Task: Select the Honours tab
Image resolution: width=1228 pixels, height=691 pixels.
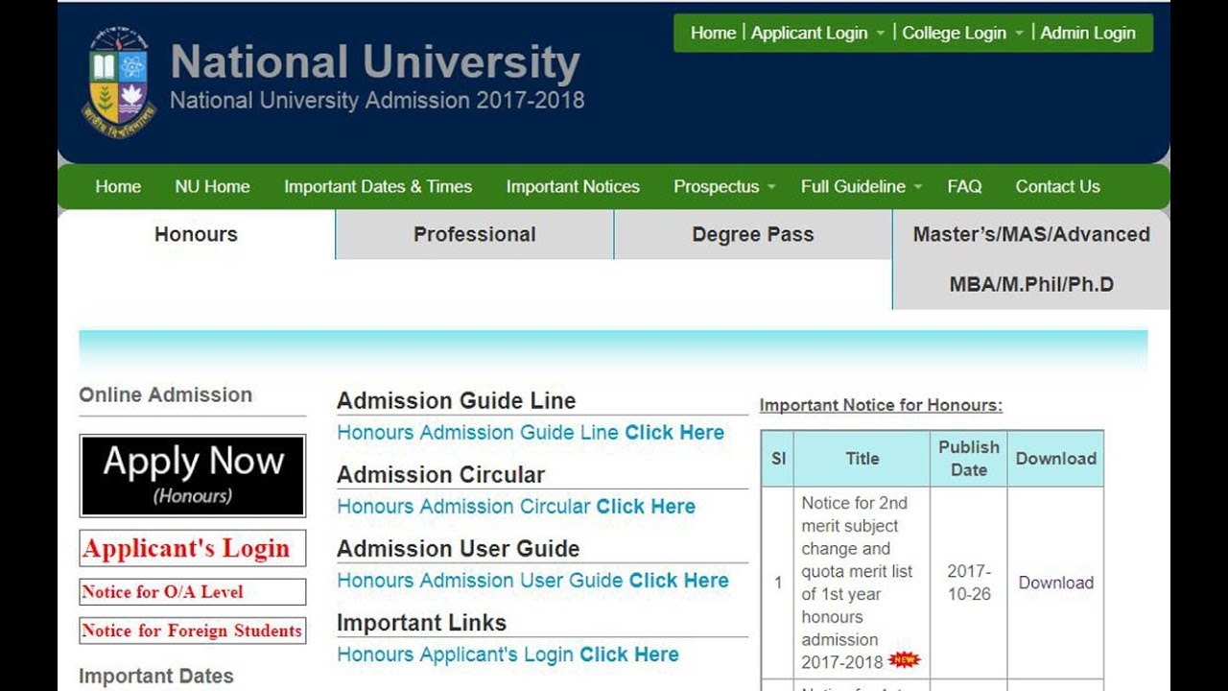Action: pos(196,234)
